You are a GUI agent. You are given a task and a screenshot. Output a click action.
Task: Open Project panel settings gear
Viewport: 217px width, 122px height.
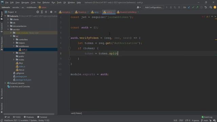51,12
